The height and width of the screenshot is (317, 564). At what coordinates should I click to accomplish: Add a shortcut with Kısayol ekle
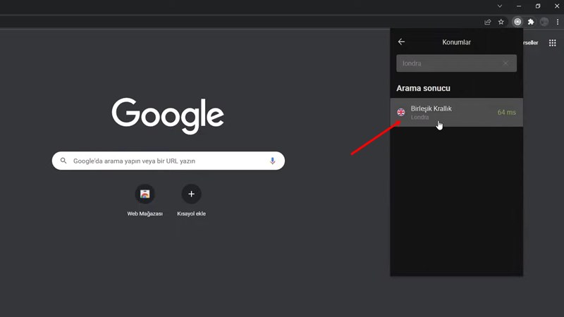coord(191,201)
